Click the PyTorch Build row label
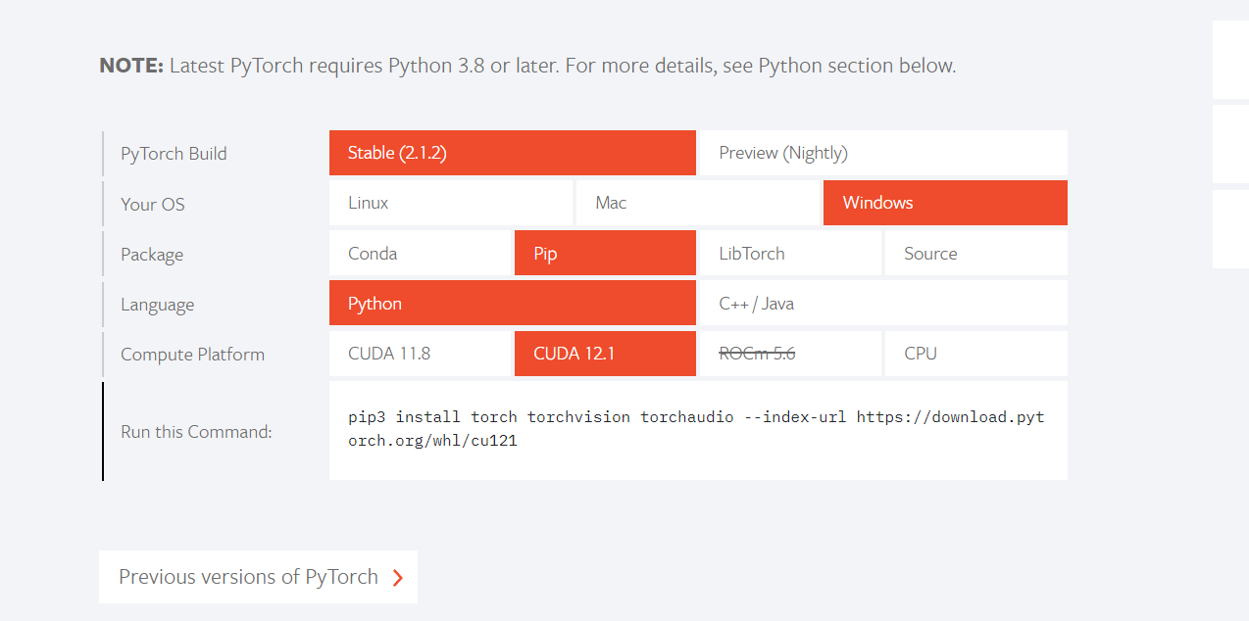This screenshot has height=621, width=1249. coord(174,154)
